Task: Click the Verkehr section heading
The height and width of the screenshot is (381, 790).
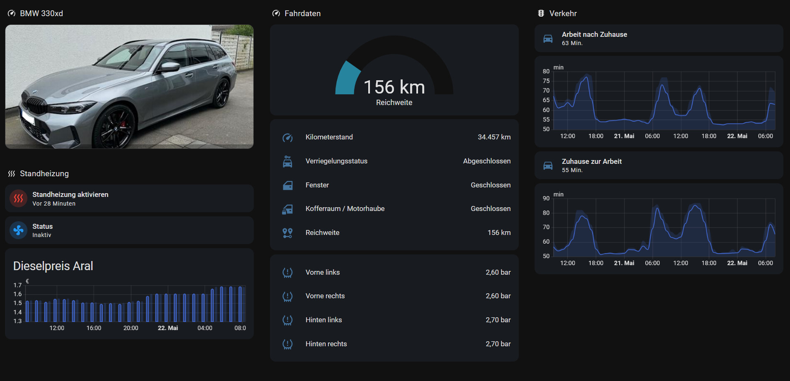Action: click(563, 13)
